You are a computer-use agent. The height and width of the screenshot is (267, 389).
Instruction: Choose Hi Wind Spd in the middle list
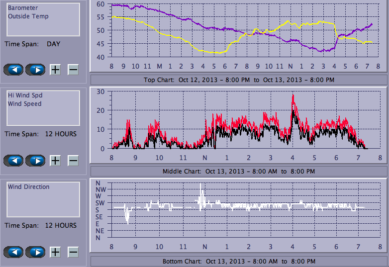point(25,95)
